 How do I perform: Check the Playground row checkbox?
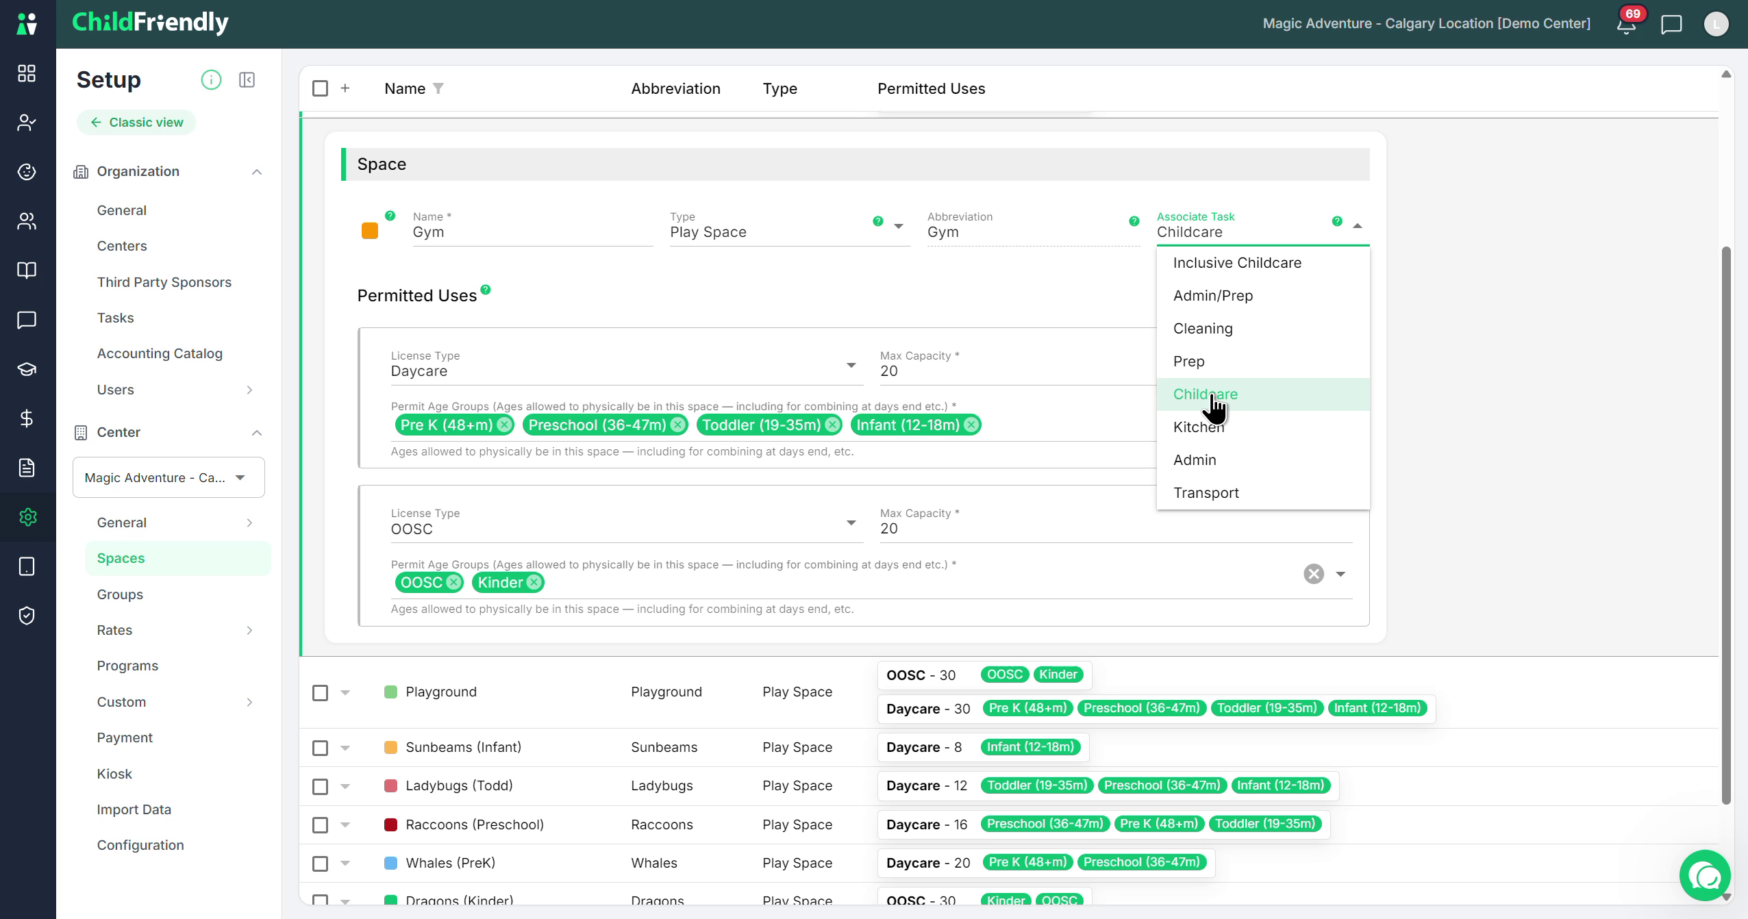pyautogui.click(x=320, y=693)
